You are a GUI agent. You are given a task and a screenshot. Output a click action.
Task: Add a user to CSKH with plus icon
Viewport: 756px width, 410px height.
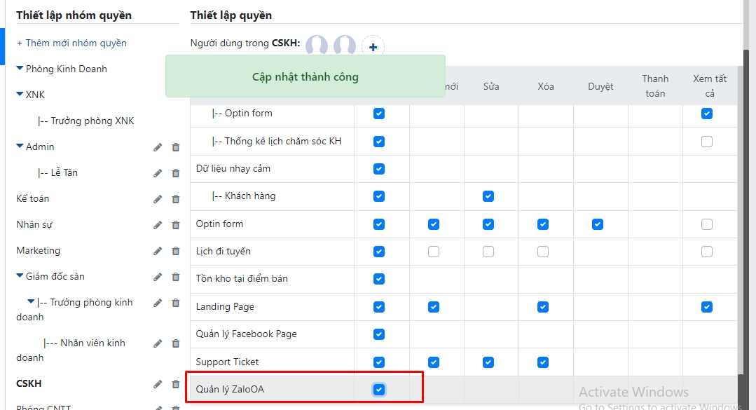point(373,47)
